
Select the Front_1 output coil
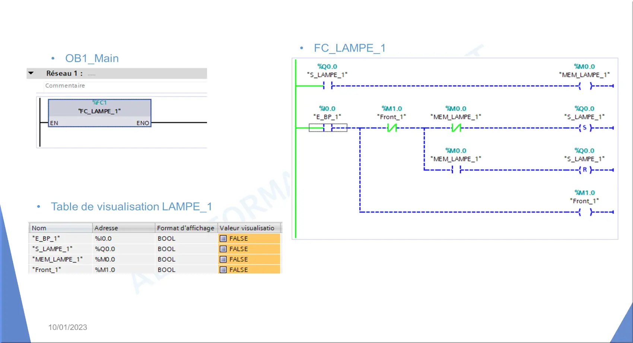pos(586,212)
